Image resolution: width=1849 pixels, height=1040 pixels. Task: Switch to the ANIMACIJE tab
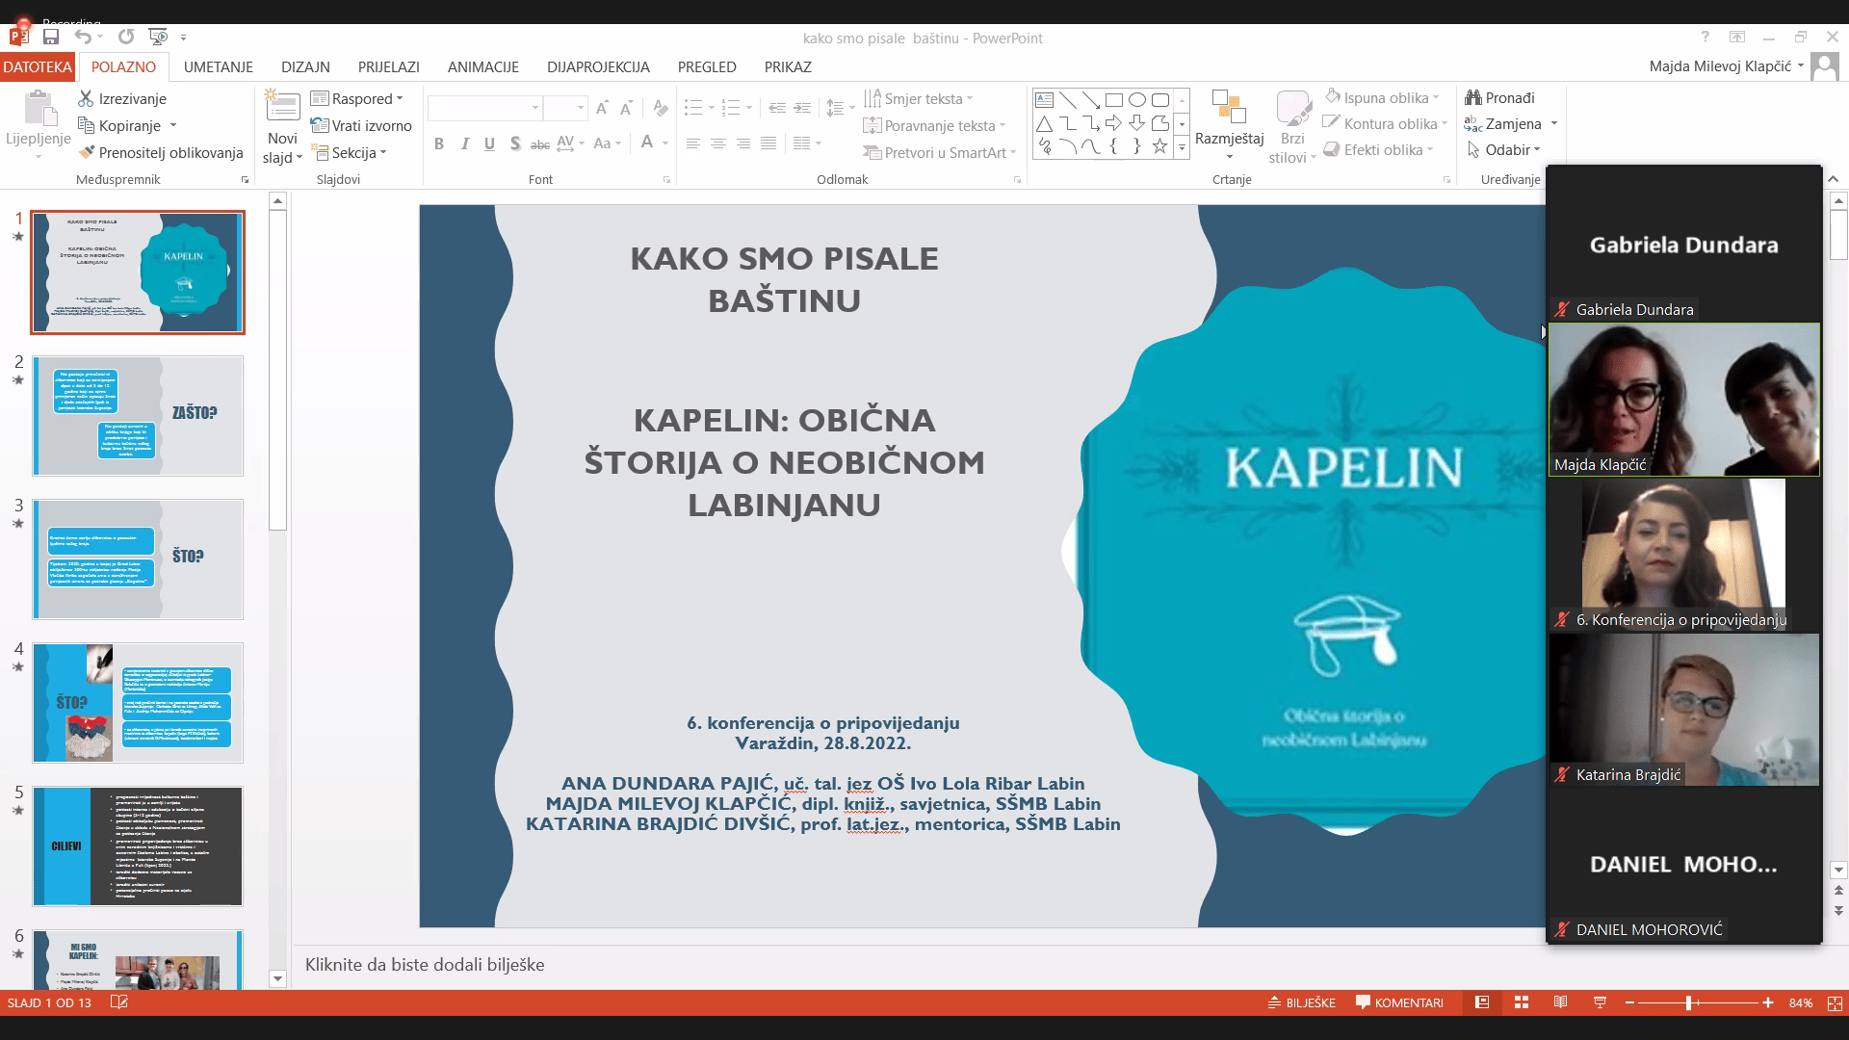point(482,66)
